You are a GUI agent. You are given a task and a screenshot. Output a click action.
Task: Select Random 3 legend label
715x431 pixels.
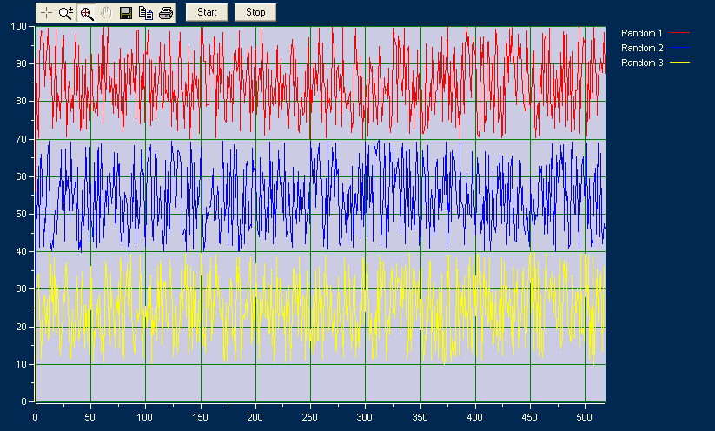point(642,63)
